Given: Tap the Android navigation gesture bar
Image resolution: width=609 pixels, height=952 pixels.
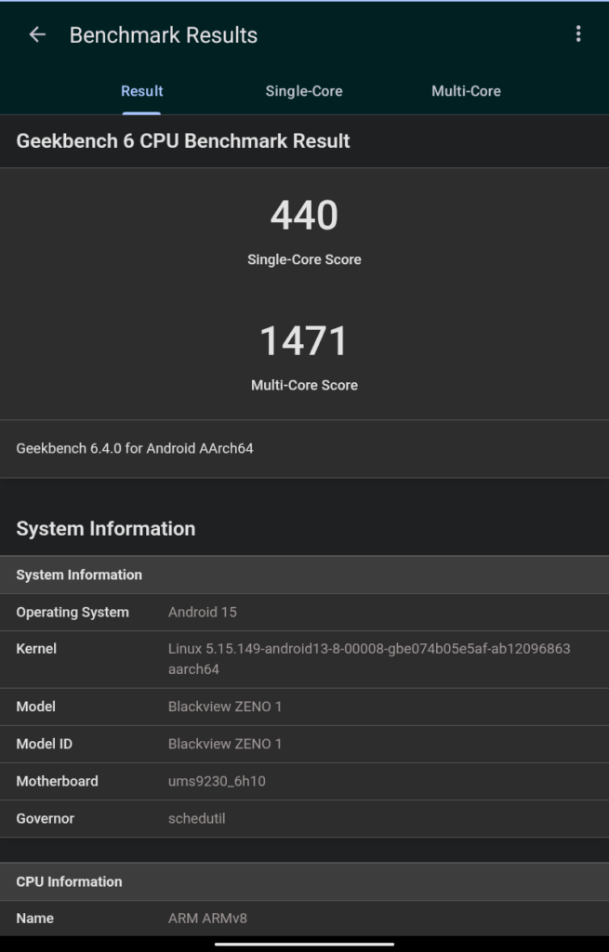Looking at the screenshot, I should [x=304, y=945].
